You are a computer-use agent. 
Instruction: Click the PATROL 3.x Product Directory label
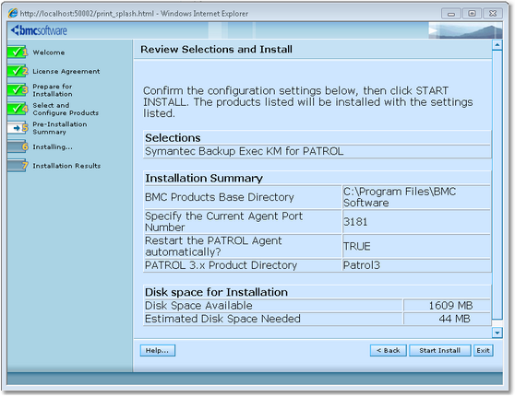221,265
